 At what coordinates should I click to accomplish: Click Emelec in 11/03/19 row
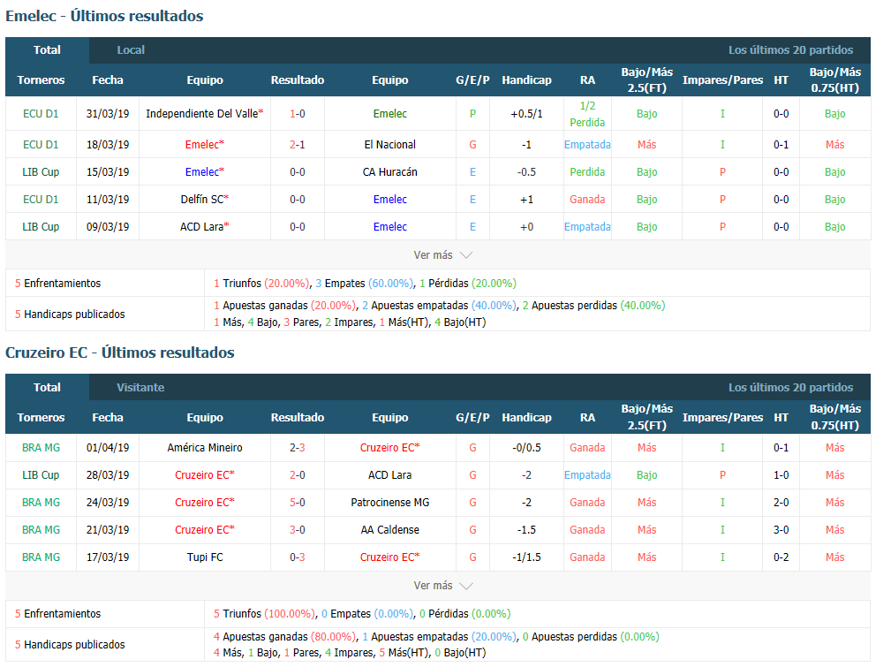(x=390, y=199)
